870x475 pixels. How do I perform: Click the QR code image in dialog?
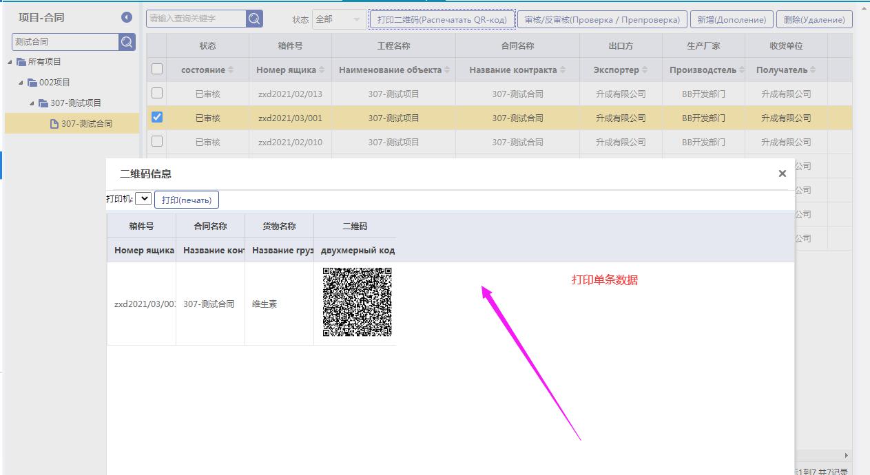point(357,302)
